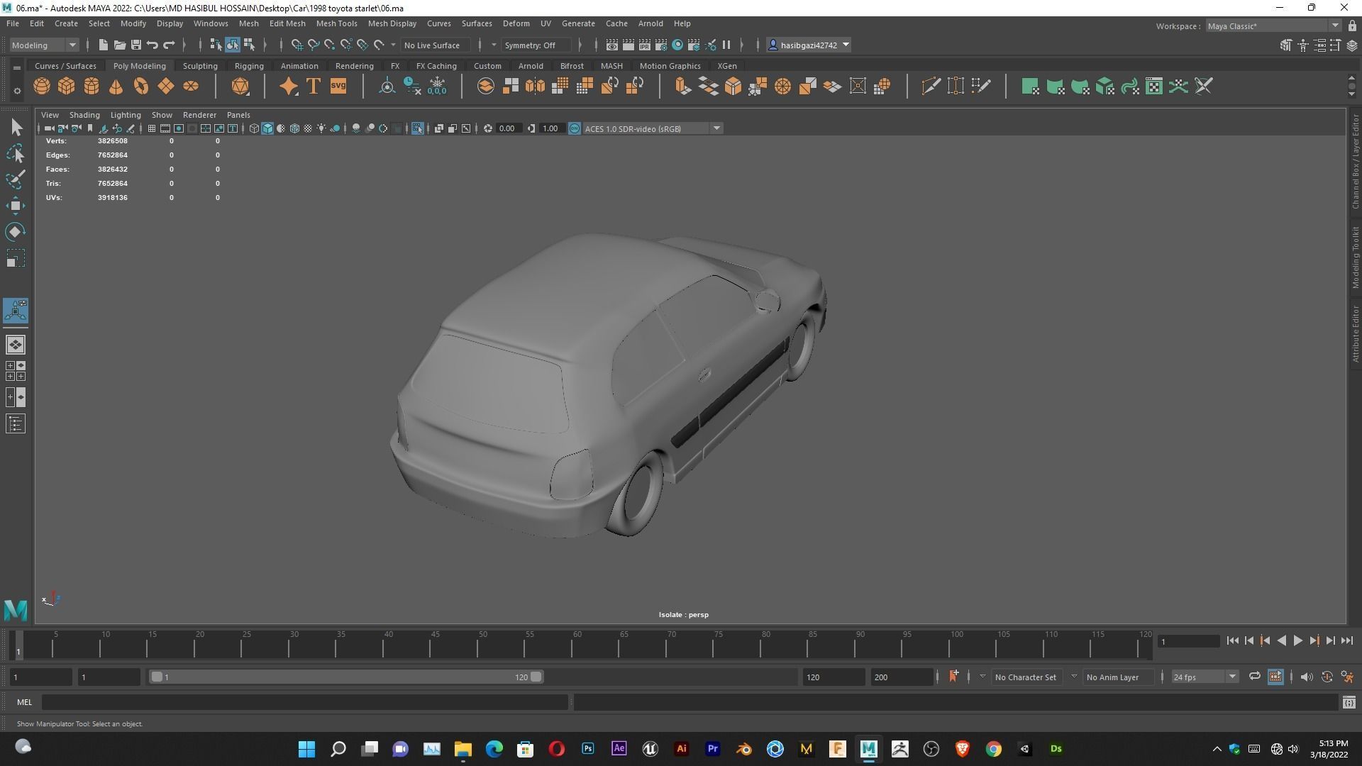Open the shelf options gear menu

tap(17, 91)
